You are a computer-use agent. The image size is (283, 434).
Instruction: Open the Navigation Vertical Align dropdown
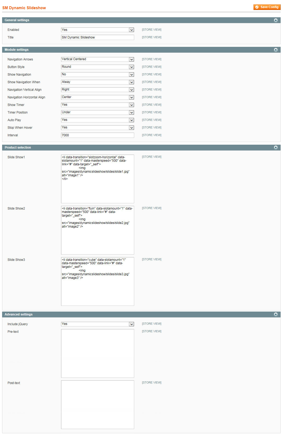[x=98, y=90]
